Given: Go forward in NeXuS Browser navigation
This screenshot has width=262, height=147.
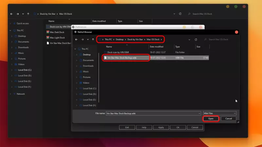Looking at the screenshot, I should point(83,40).
